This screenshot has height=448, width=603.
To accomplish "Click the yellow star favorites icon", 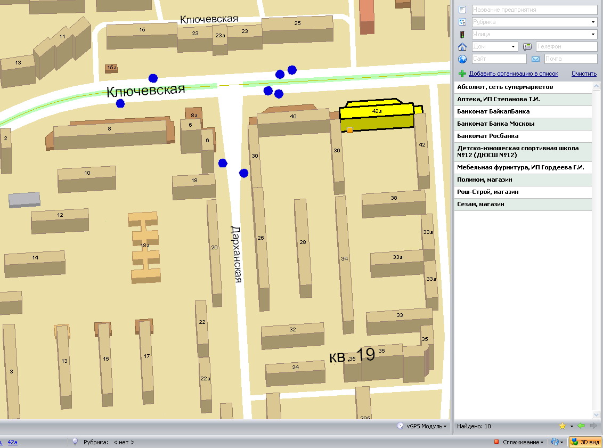I will tap(562, 426).
